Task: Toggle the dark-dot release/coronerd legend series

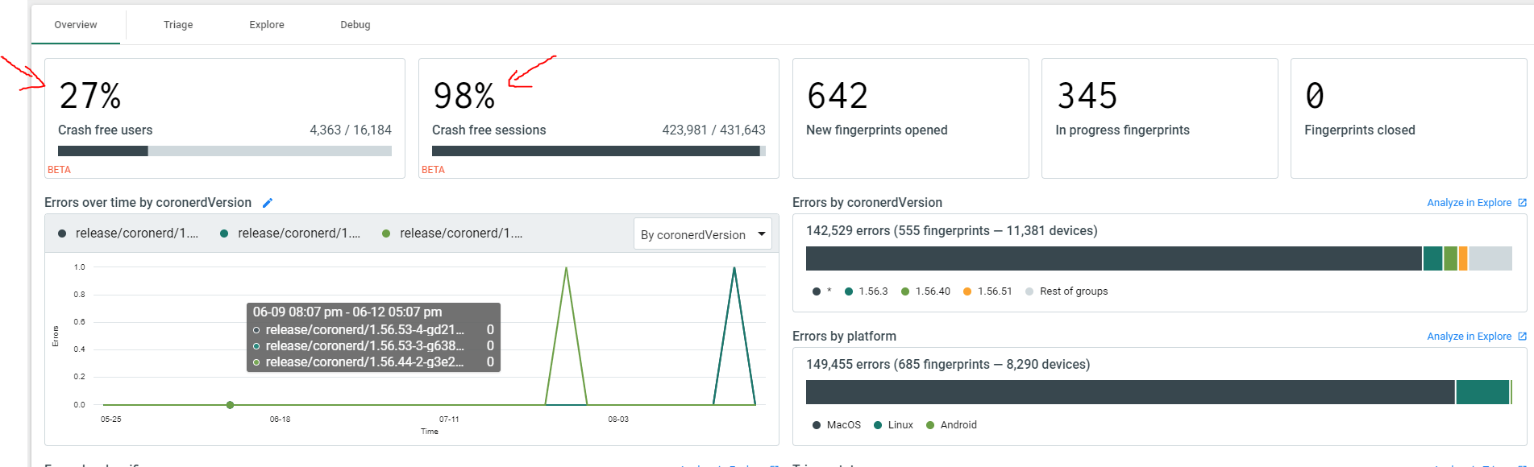Action: 129,233
